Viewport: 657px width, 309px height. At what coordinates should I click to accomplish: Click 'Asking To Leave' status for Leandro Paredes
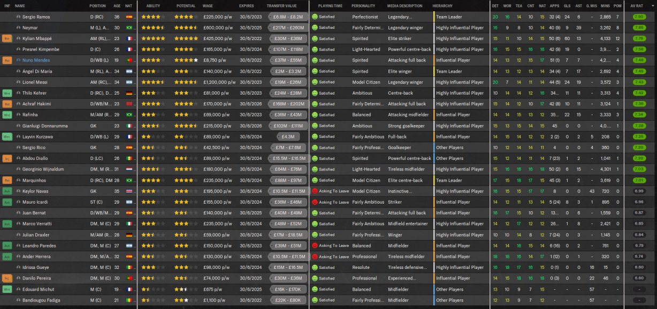coord(333,246)
